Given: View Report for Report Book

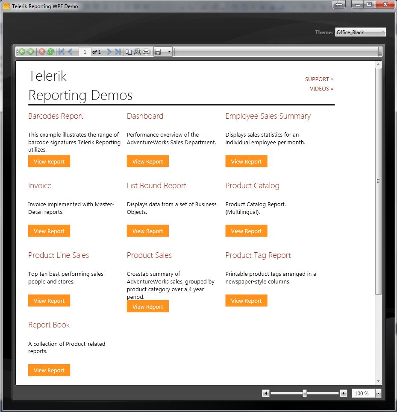Looking at the screenshot, I should pyautogui.click(x=49, y=370).
